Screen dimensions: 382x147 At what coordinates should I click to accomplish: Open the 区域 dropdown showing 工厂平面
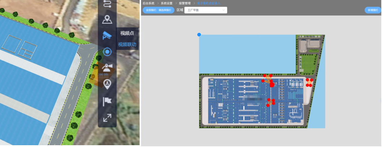point(205,10)
